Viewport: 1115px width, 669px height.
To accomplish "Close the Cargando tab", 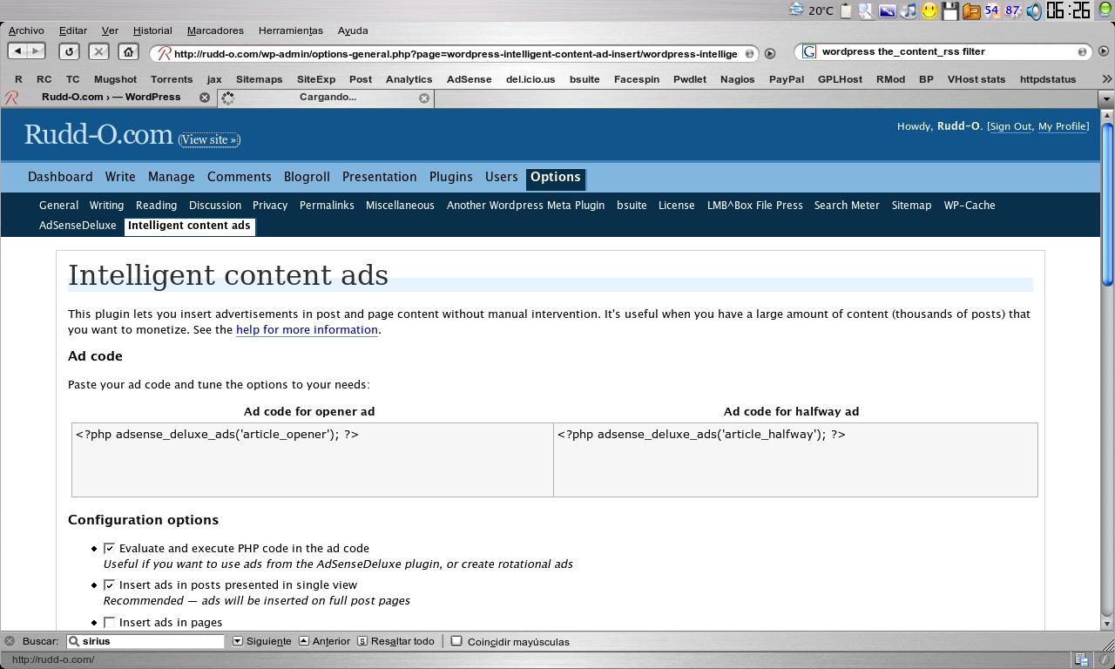I will 424,98.
